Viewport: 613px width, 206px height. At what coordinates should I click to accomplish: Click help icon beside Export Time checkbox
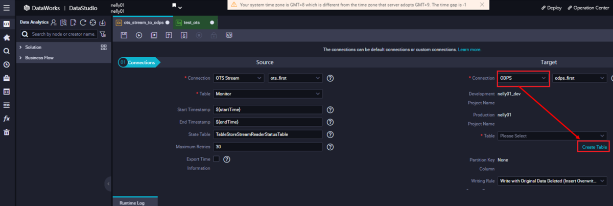(x=227, y=159)
